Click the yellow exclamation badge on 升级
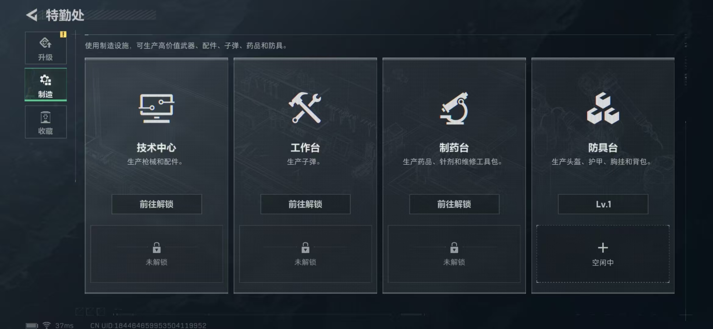Image resolution: width=713 pixels, height=329 pixels. click(x=63, y=34)
